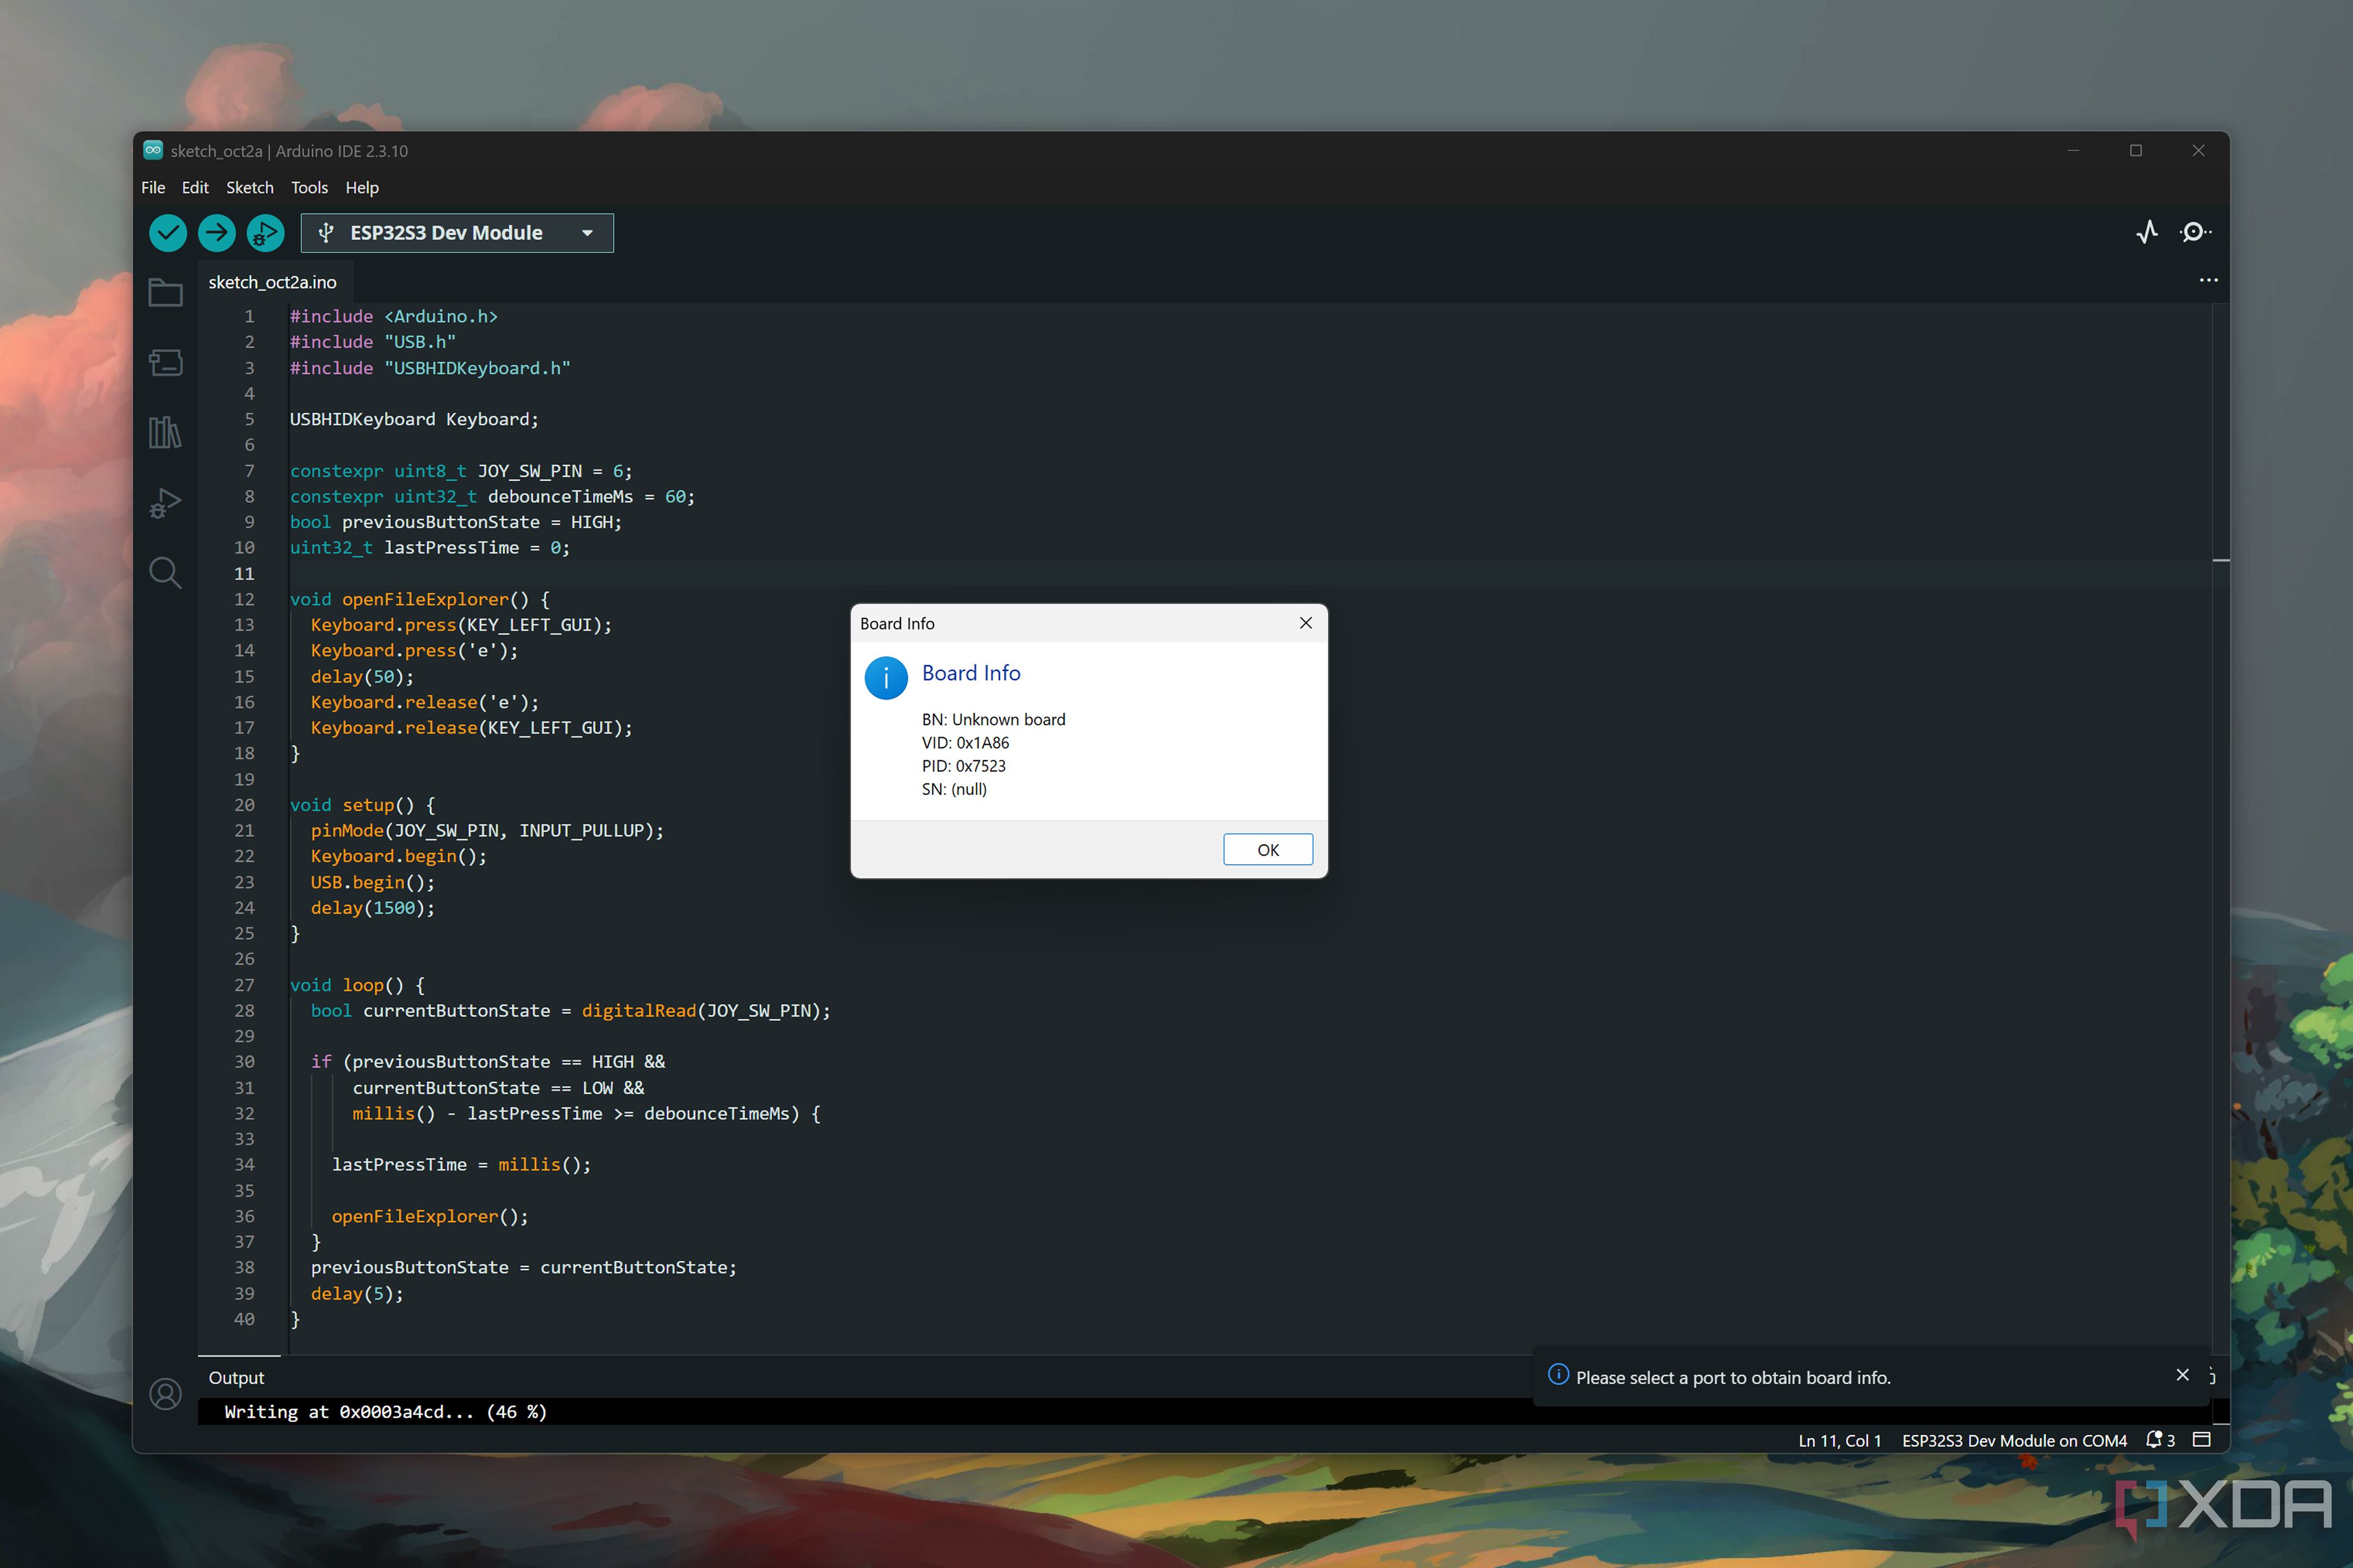Toggle bottom panel icon in status bar
The width and height of the screenshot is (2353, 1568).
point(2201,1440)
